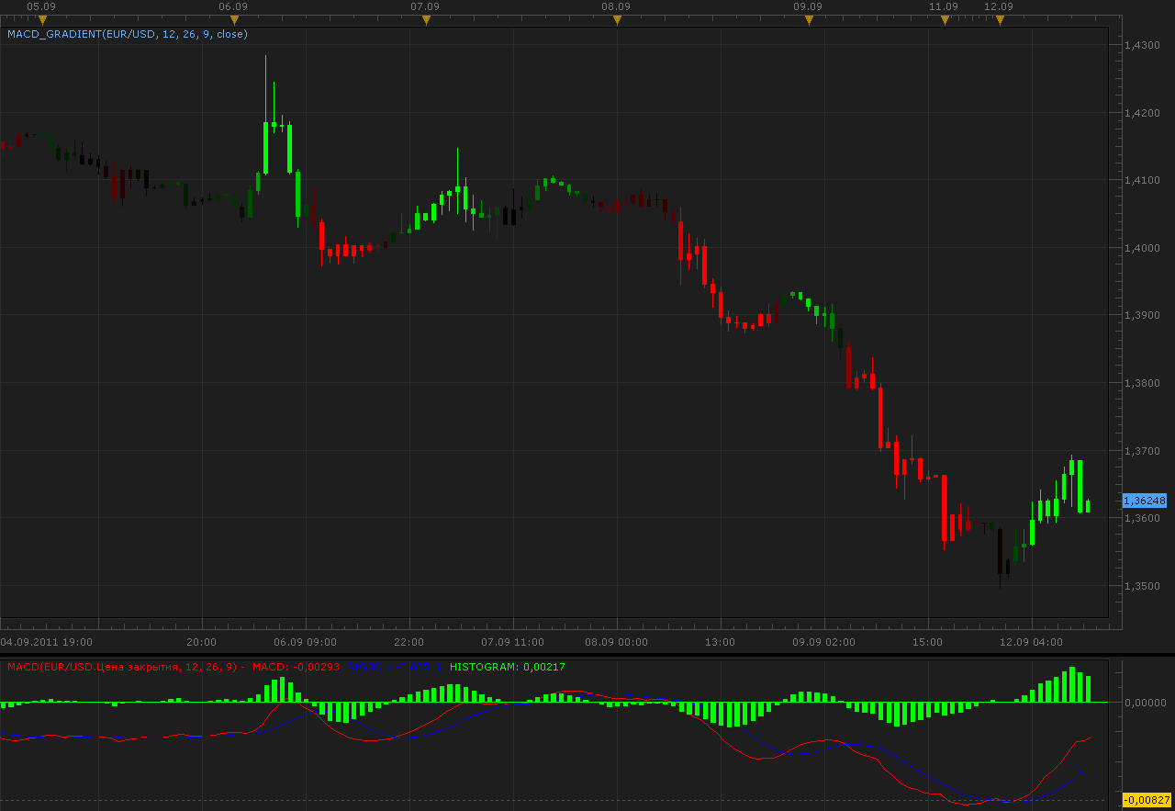Screen dimensions: 1175x811
Task: Click the 12.09 day marker triangle
Action: 1000,20
